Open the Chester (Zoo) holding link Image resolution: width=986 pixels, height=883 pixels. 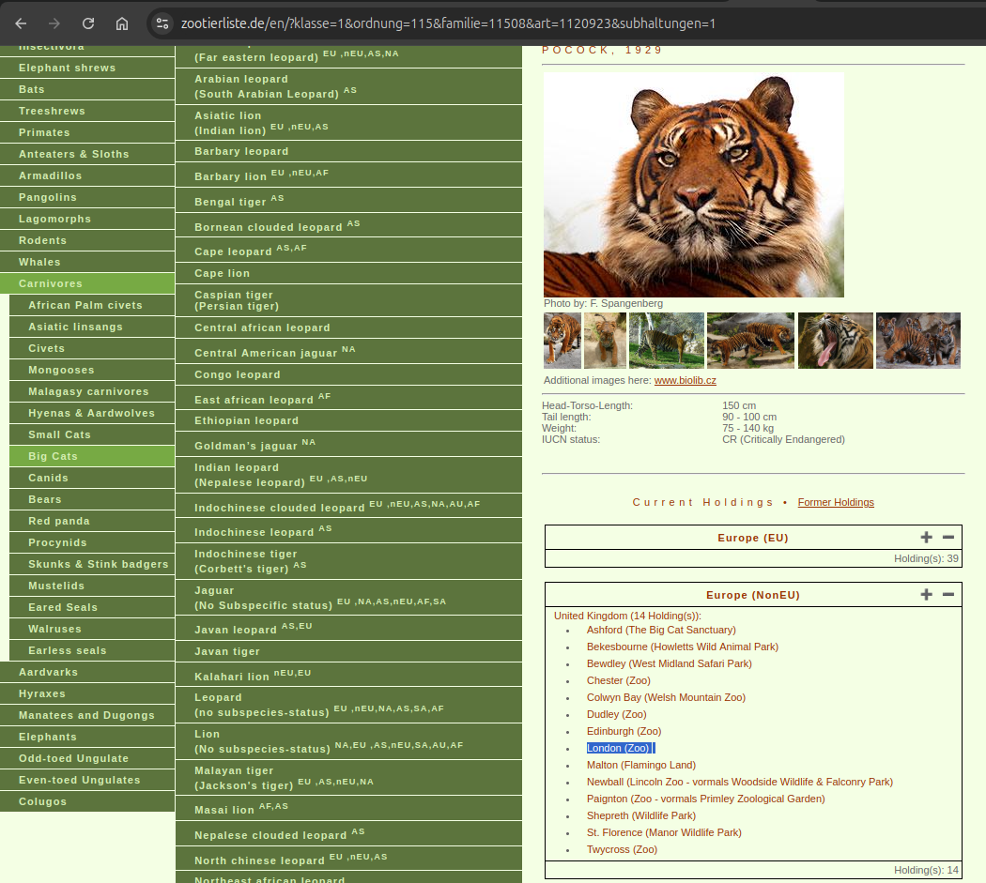618,680
